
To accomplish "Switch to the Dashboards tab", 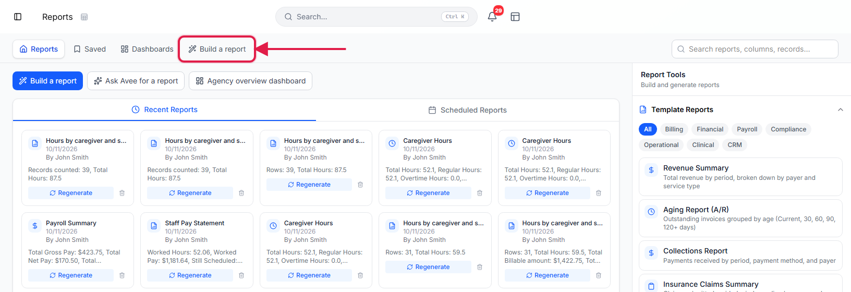I will (147, 49).
